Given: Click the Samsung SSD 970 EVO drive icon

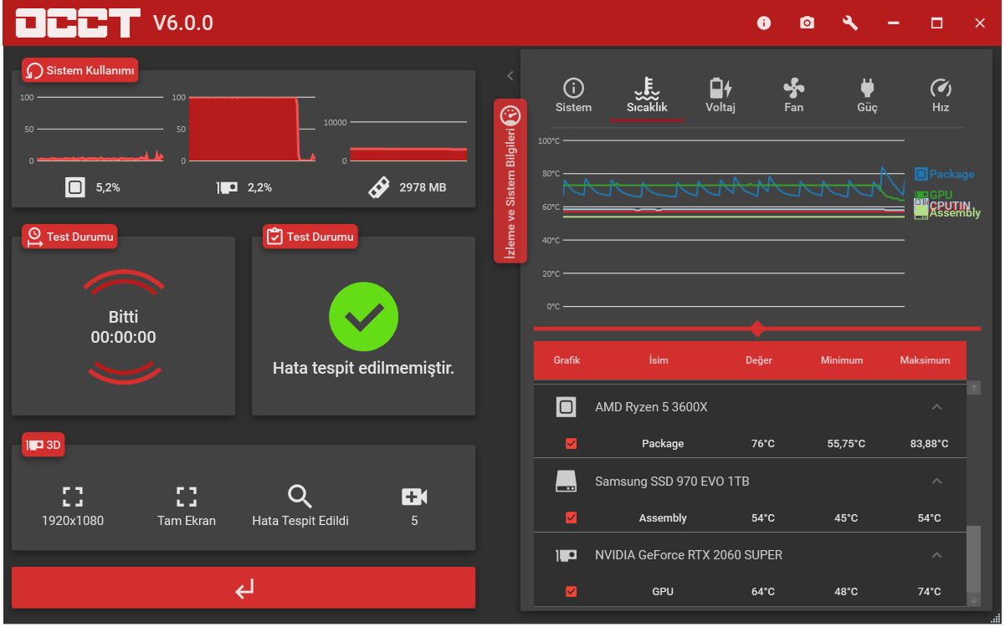Looking at the screenshot, I should tap(566, 481).
